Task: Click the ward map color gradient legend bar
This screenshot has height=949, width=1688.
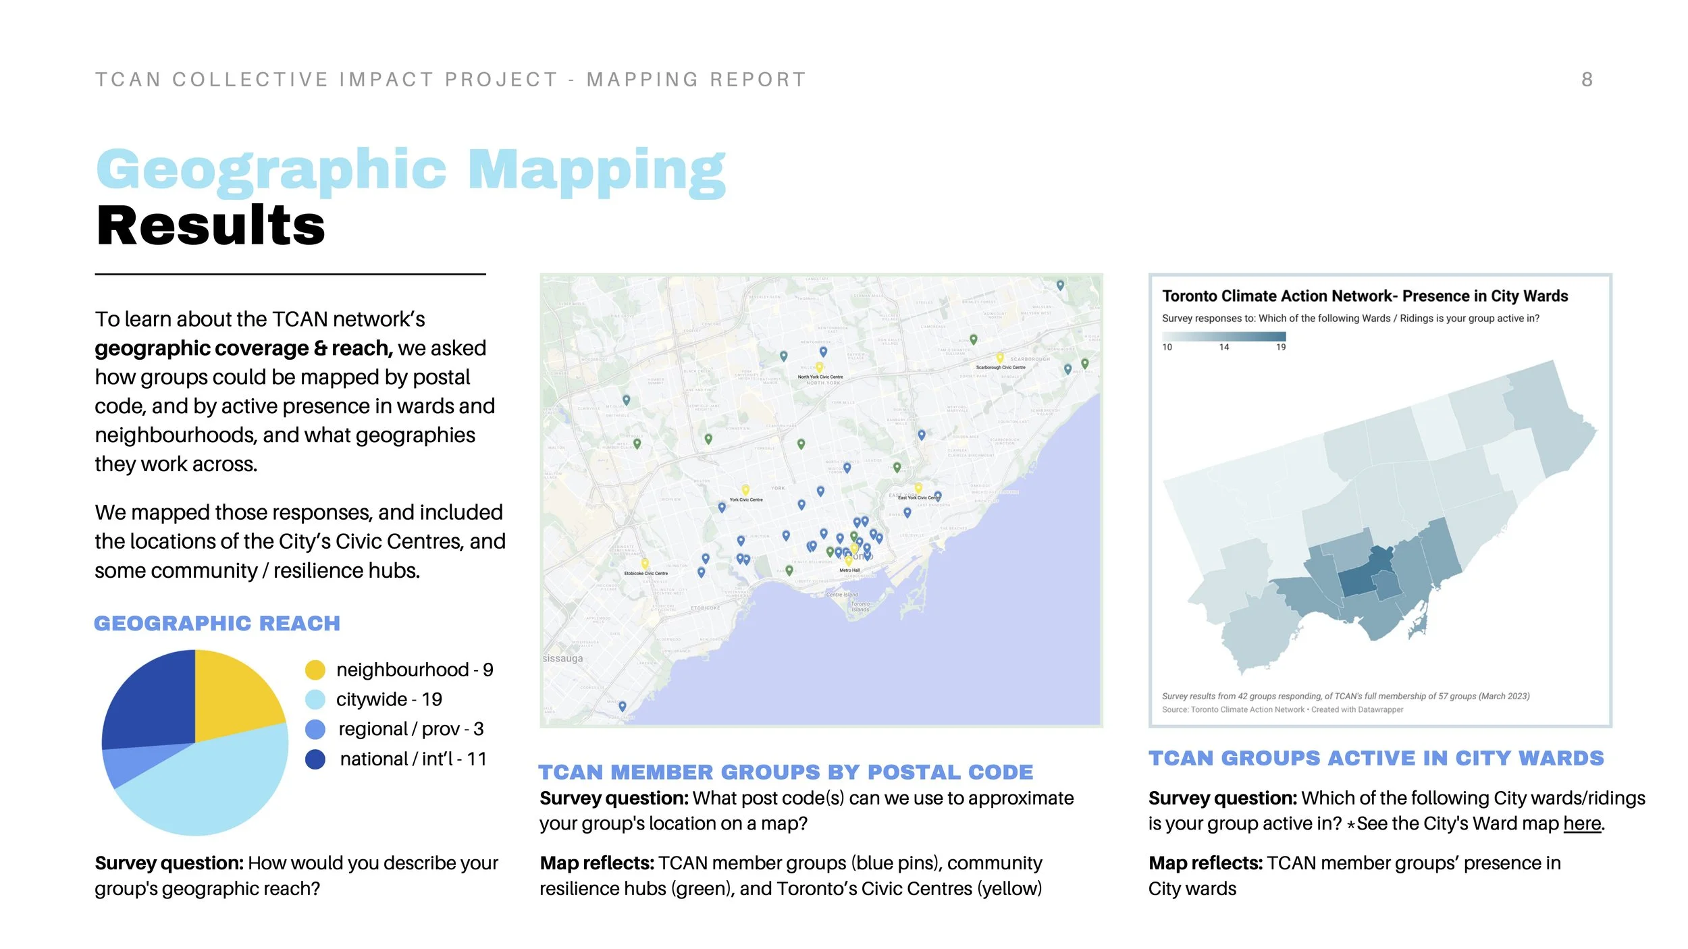Action: pyautogui.click(x=1223, y=336)
